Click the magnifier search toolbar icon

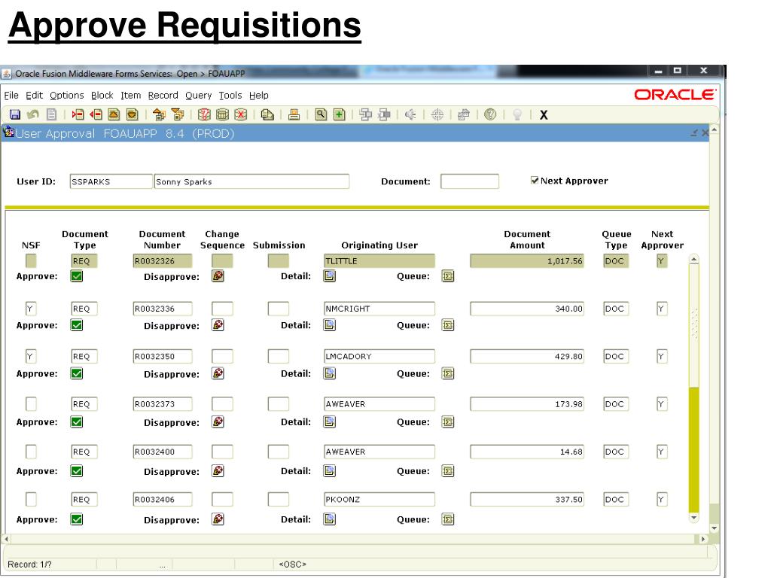coord(321,115)
